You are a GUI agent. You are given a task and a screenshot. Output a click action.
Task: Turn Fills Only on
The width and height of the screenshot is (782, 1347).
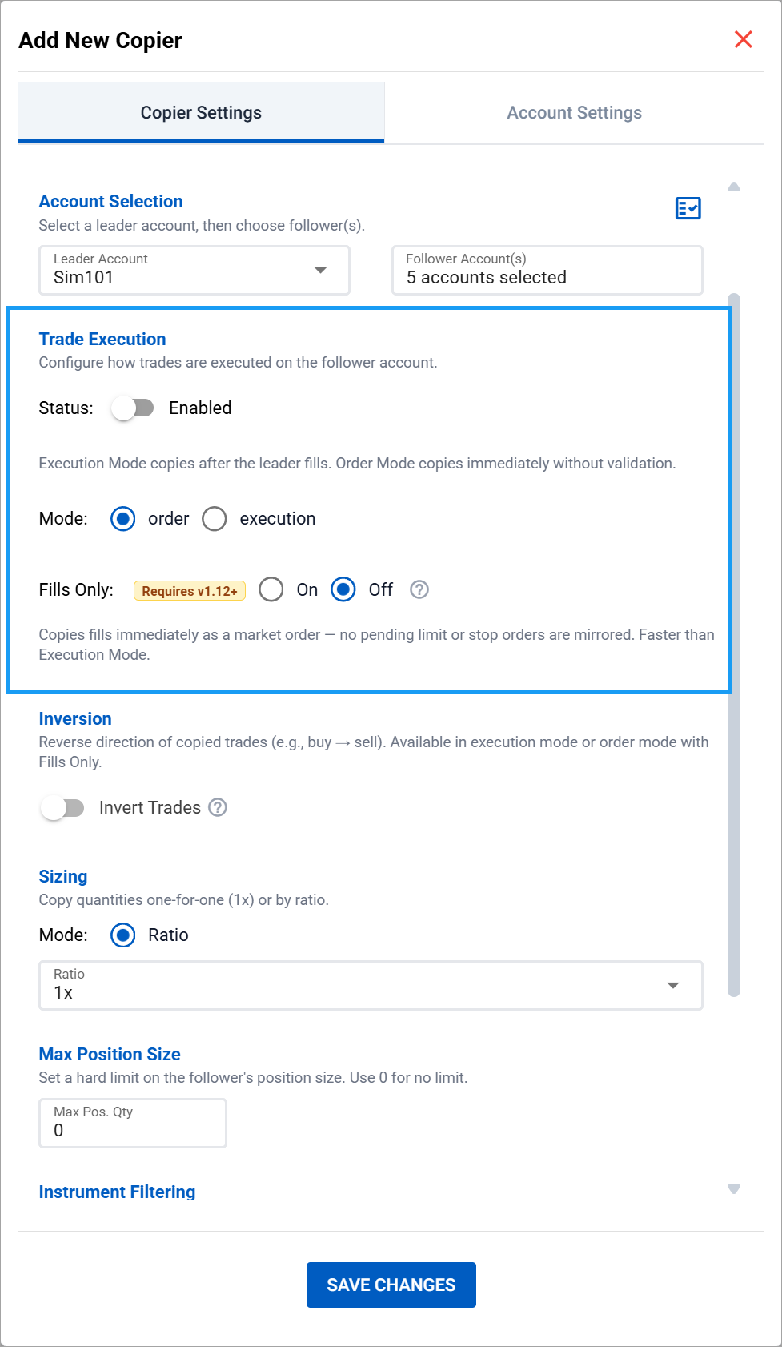pyautogui.click(x=271, y=590)
